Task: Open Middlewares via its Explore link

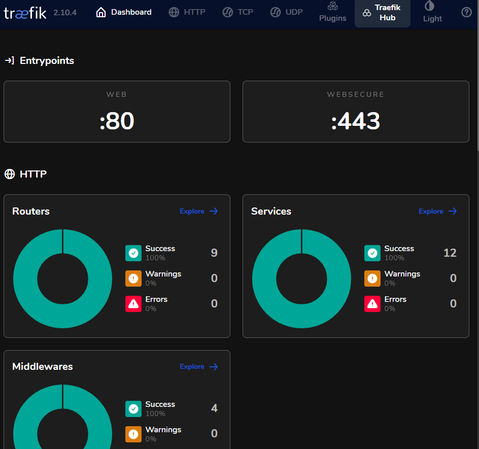Action: click(198, 366)
